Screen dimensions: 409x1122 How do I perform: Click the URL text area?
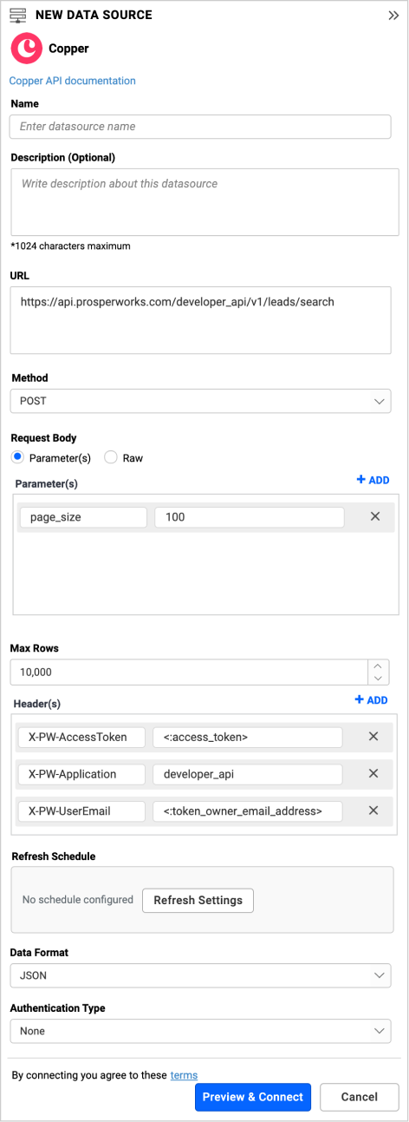click(x=200, y=320)
